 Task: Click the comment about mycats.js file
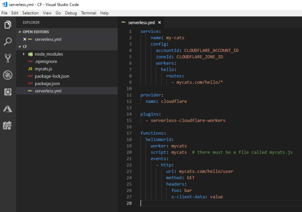tap(242, 152)
